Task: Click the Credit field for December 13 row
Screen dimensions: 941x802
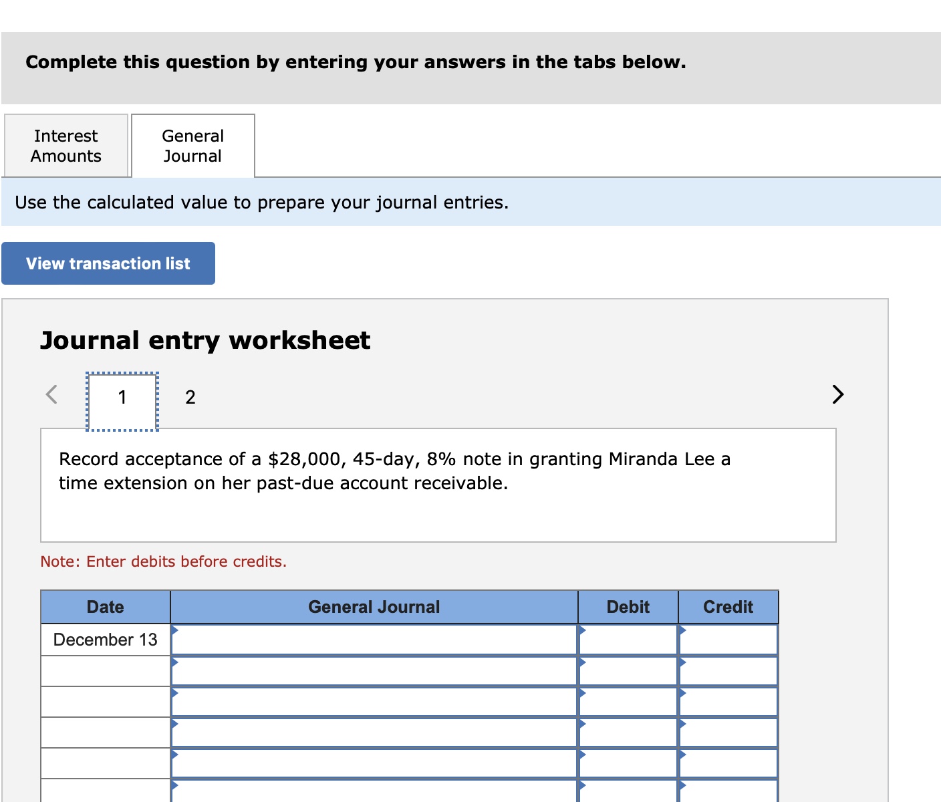Action: 728,640
